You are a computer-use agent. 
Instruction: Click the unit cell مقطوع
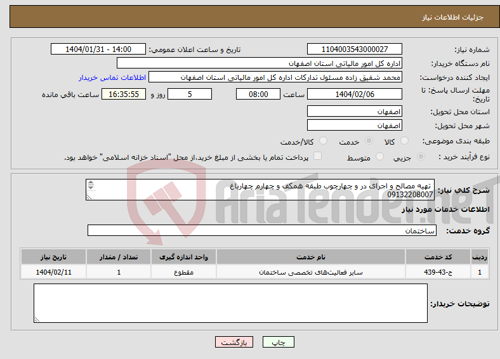coord(183,272)
